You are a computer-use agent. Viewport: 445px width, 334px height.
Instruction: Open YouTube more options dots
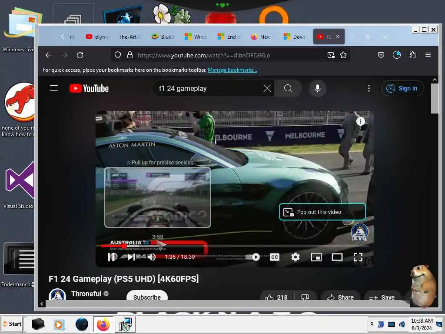[369, 88]
